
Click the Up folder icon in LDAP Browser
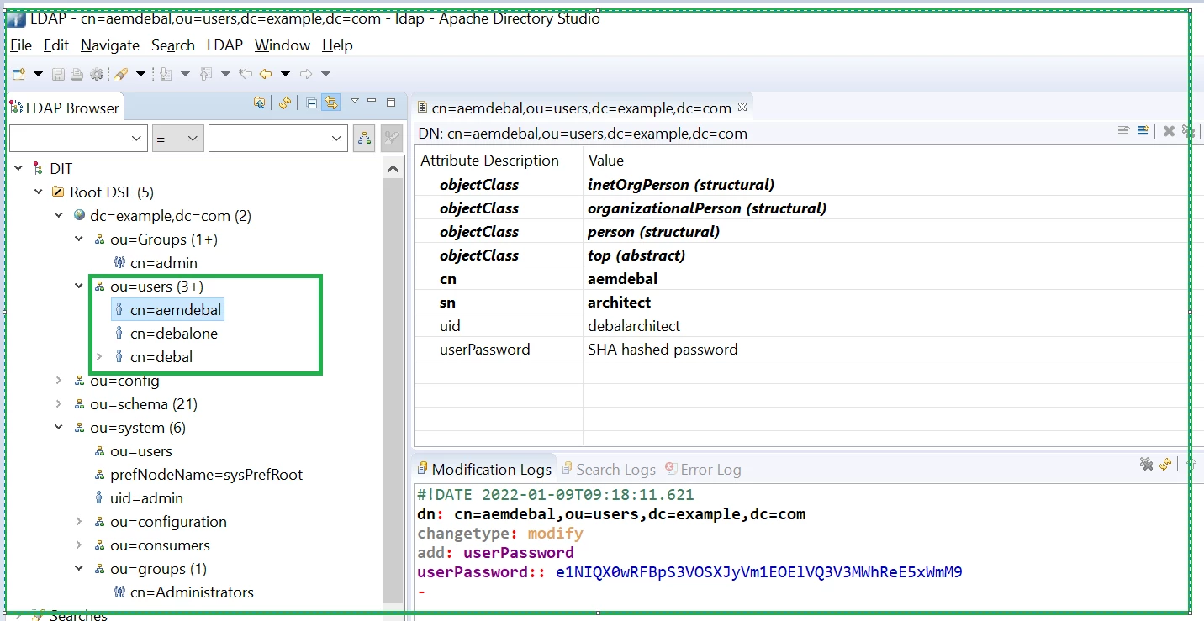pos(260,103)
